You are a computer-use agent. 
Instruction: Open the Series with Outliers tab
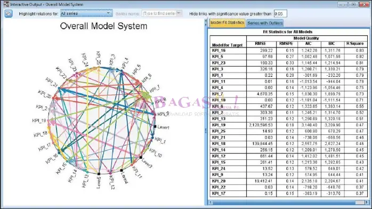pos(265,23)
